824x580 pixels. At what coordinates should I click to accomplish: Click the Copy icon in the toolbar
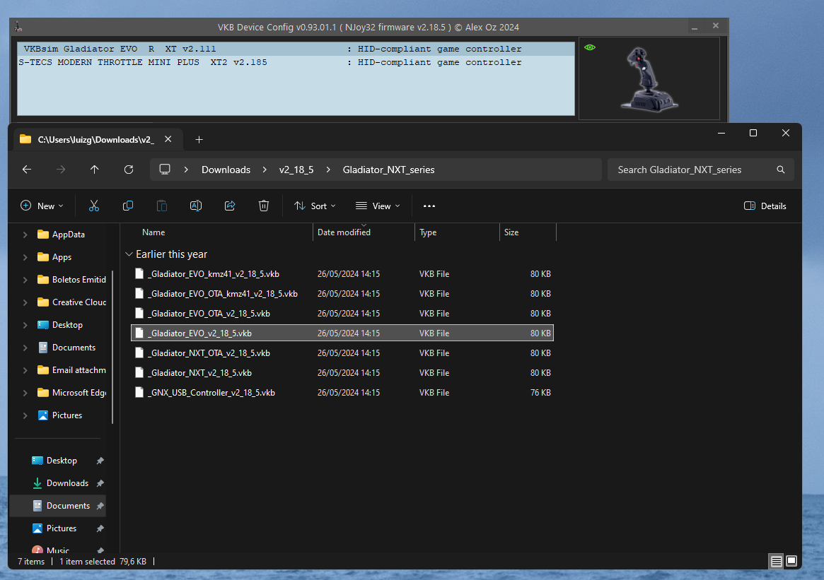(128, 206)
